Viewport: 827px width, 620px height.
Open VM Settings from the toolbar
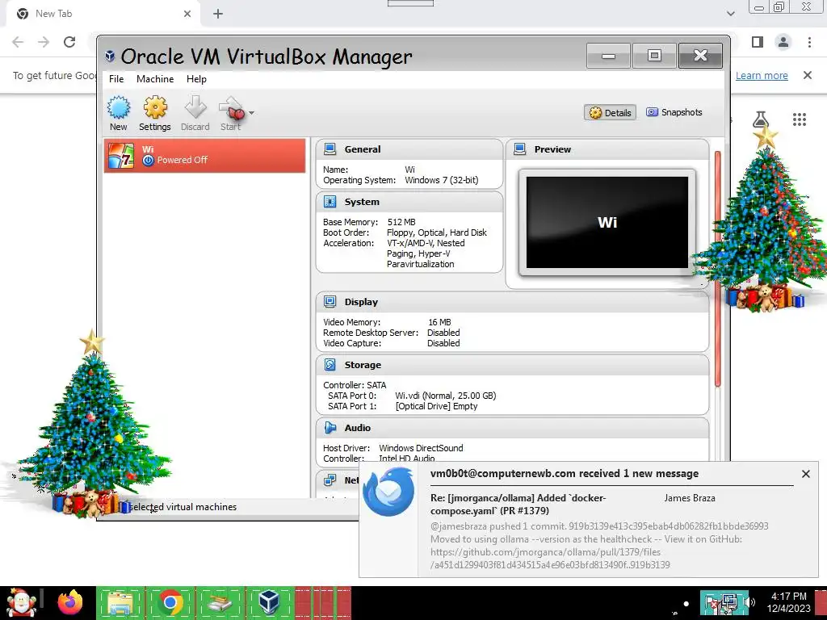click(154, 113)
